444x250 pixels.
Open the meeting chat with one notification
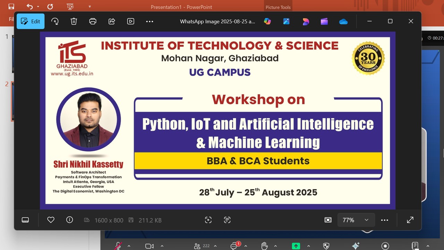click(x=235, y=245)
